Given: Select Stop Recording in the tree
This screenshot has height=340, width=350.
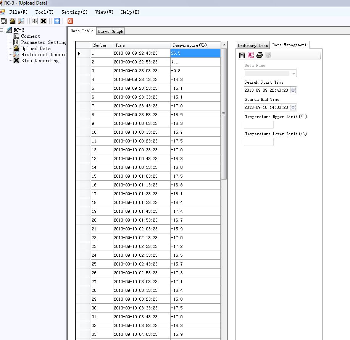Looking at the screenshot, I should click(x=40, y=61).
